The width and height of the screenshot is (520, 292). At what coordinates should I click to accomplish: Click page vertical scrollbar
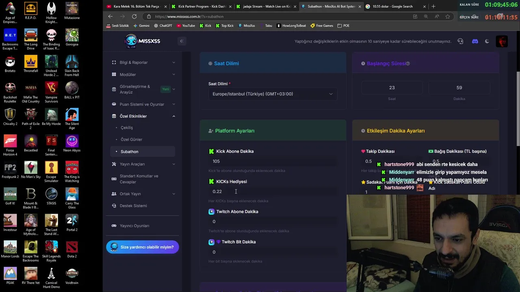pos(518,109)
